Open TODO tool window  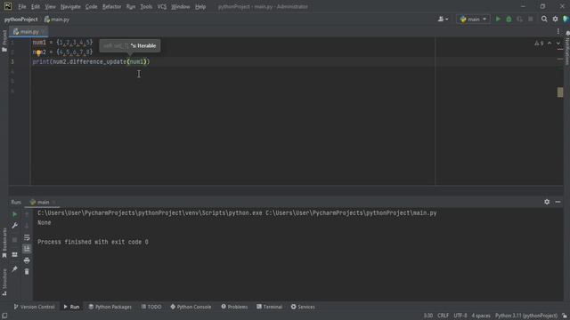151,307
